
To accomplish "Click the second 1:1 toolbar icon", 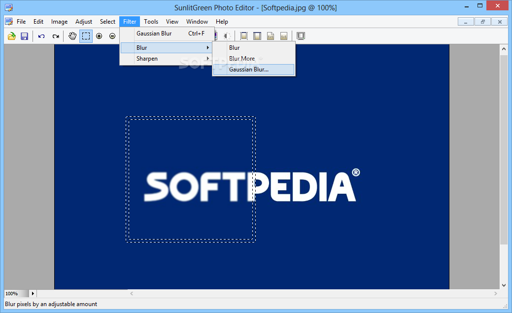I will [284, 36].
